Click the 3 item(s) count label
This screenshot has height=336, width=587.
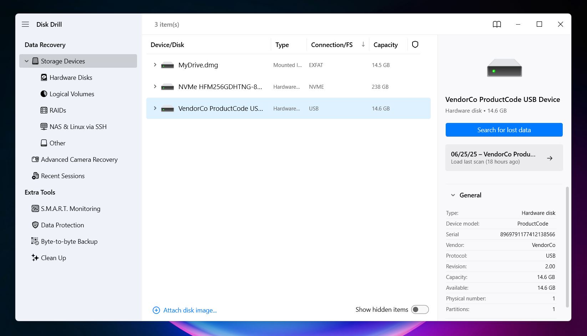(167, 25)
